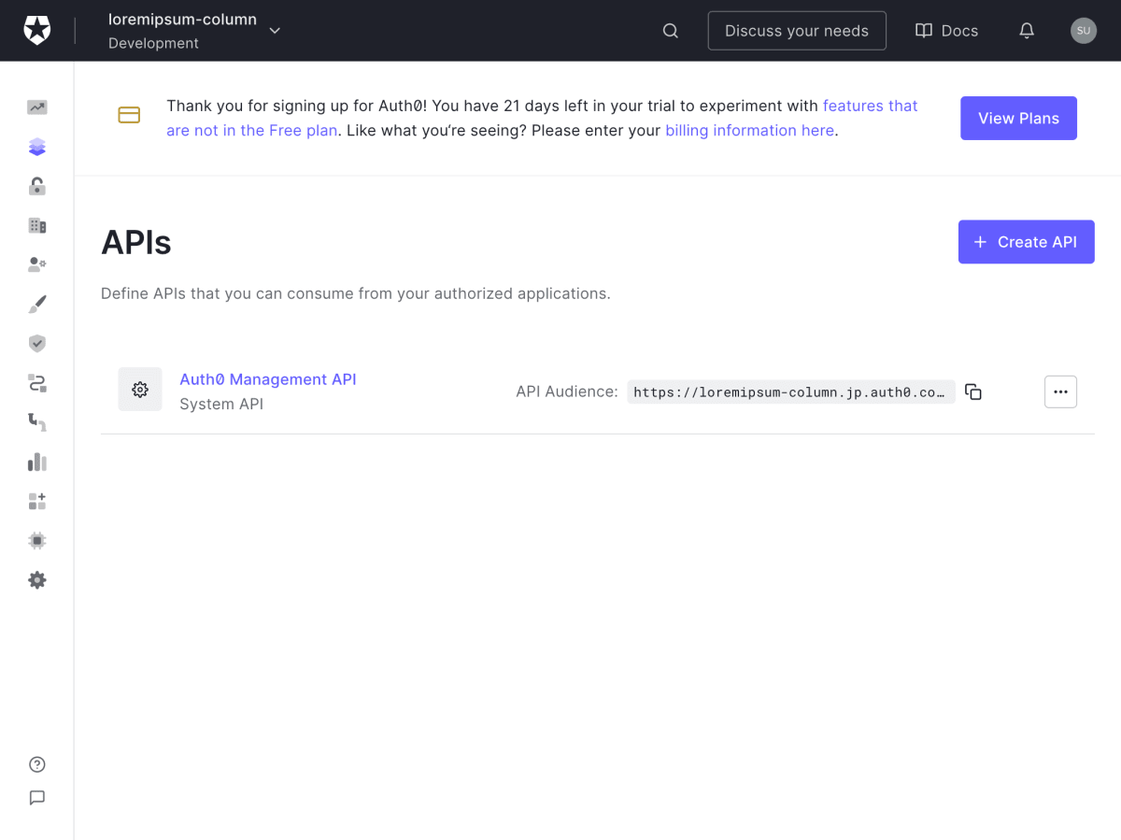Open the Help question mark icon

37,764
